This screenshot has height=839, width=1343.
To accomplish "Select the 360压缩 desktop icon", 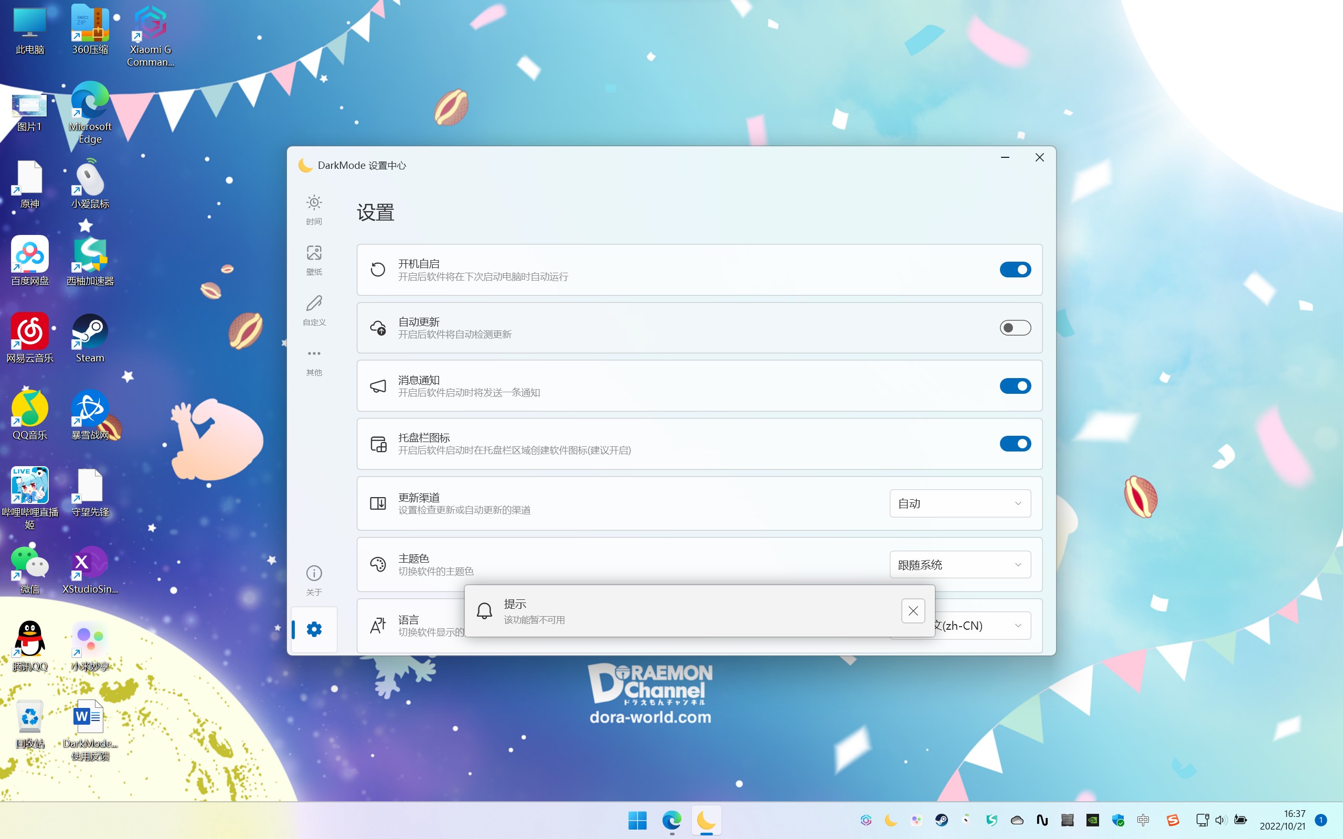I will pos(90,31).
